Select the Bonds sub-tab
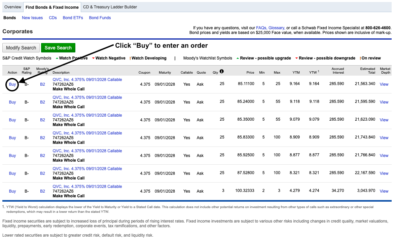Image resolution: width=393 pixels, height=239 pixels. [x=9, y=18]
